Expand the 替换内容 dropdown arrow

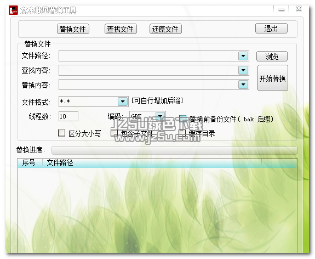click(243, 85)
